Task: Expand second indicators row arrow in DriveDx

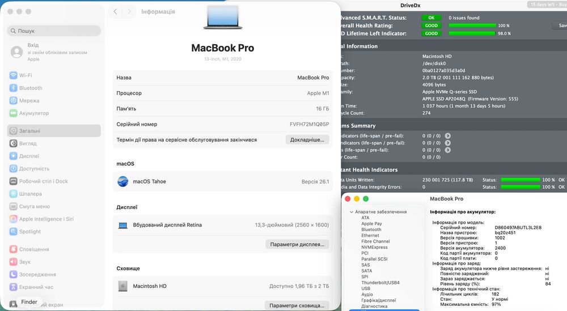Action: pyautogui.click(x=448, y=143)
